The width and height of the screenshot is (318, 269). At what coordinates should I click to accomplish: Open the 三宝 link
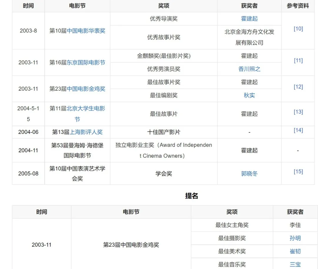[x=295, y=264]
